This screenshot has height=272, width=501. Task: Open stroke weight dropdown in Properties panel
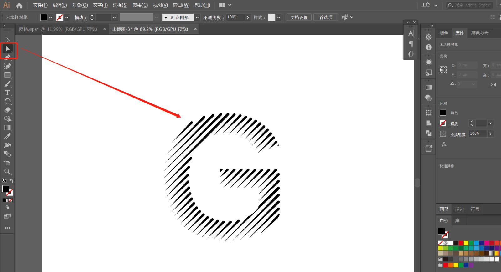click(490, 123)
